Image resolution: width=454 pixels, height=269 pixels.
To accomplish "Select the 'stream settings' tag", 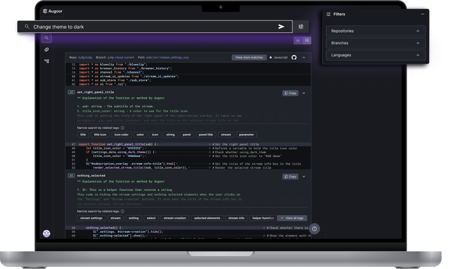I will 91,218.
